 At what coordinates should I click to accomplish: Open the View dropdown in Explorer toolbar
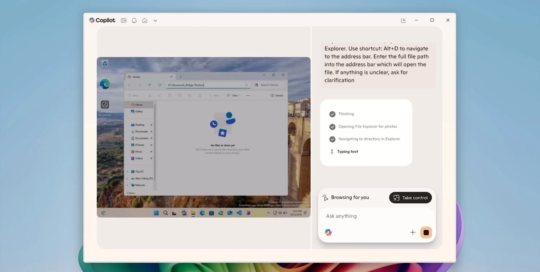tap(234, 95)
